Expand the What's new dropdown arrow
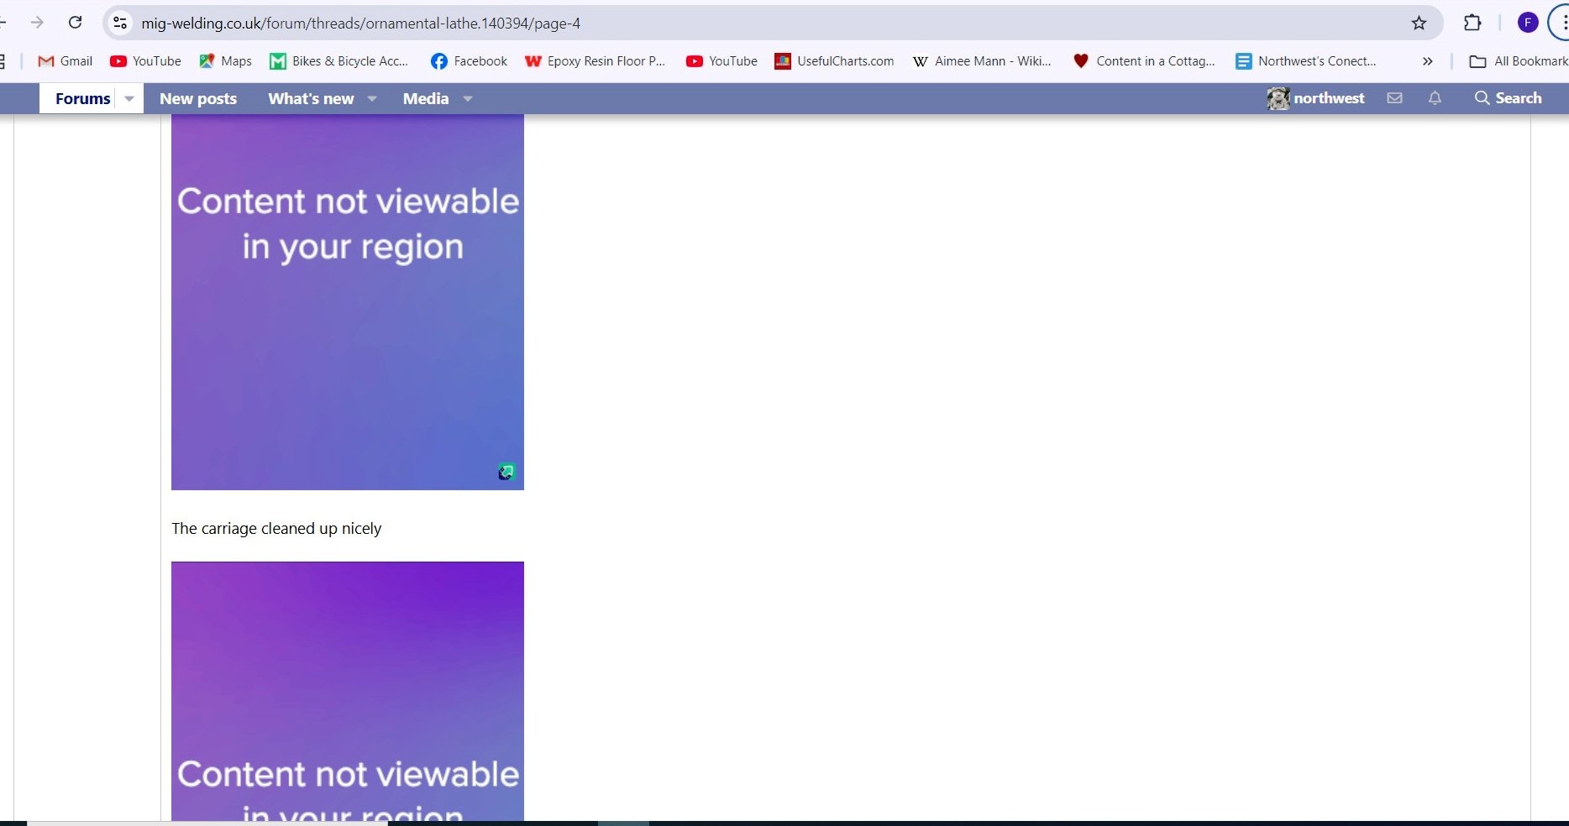 [x=372, y=98]
